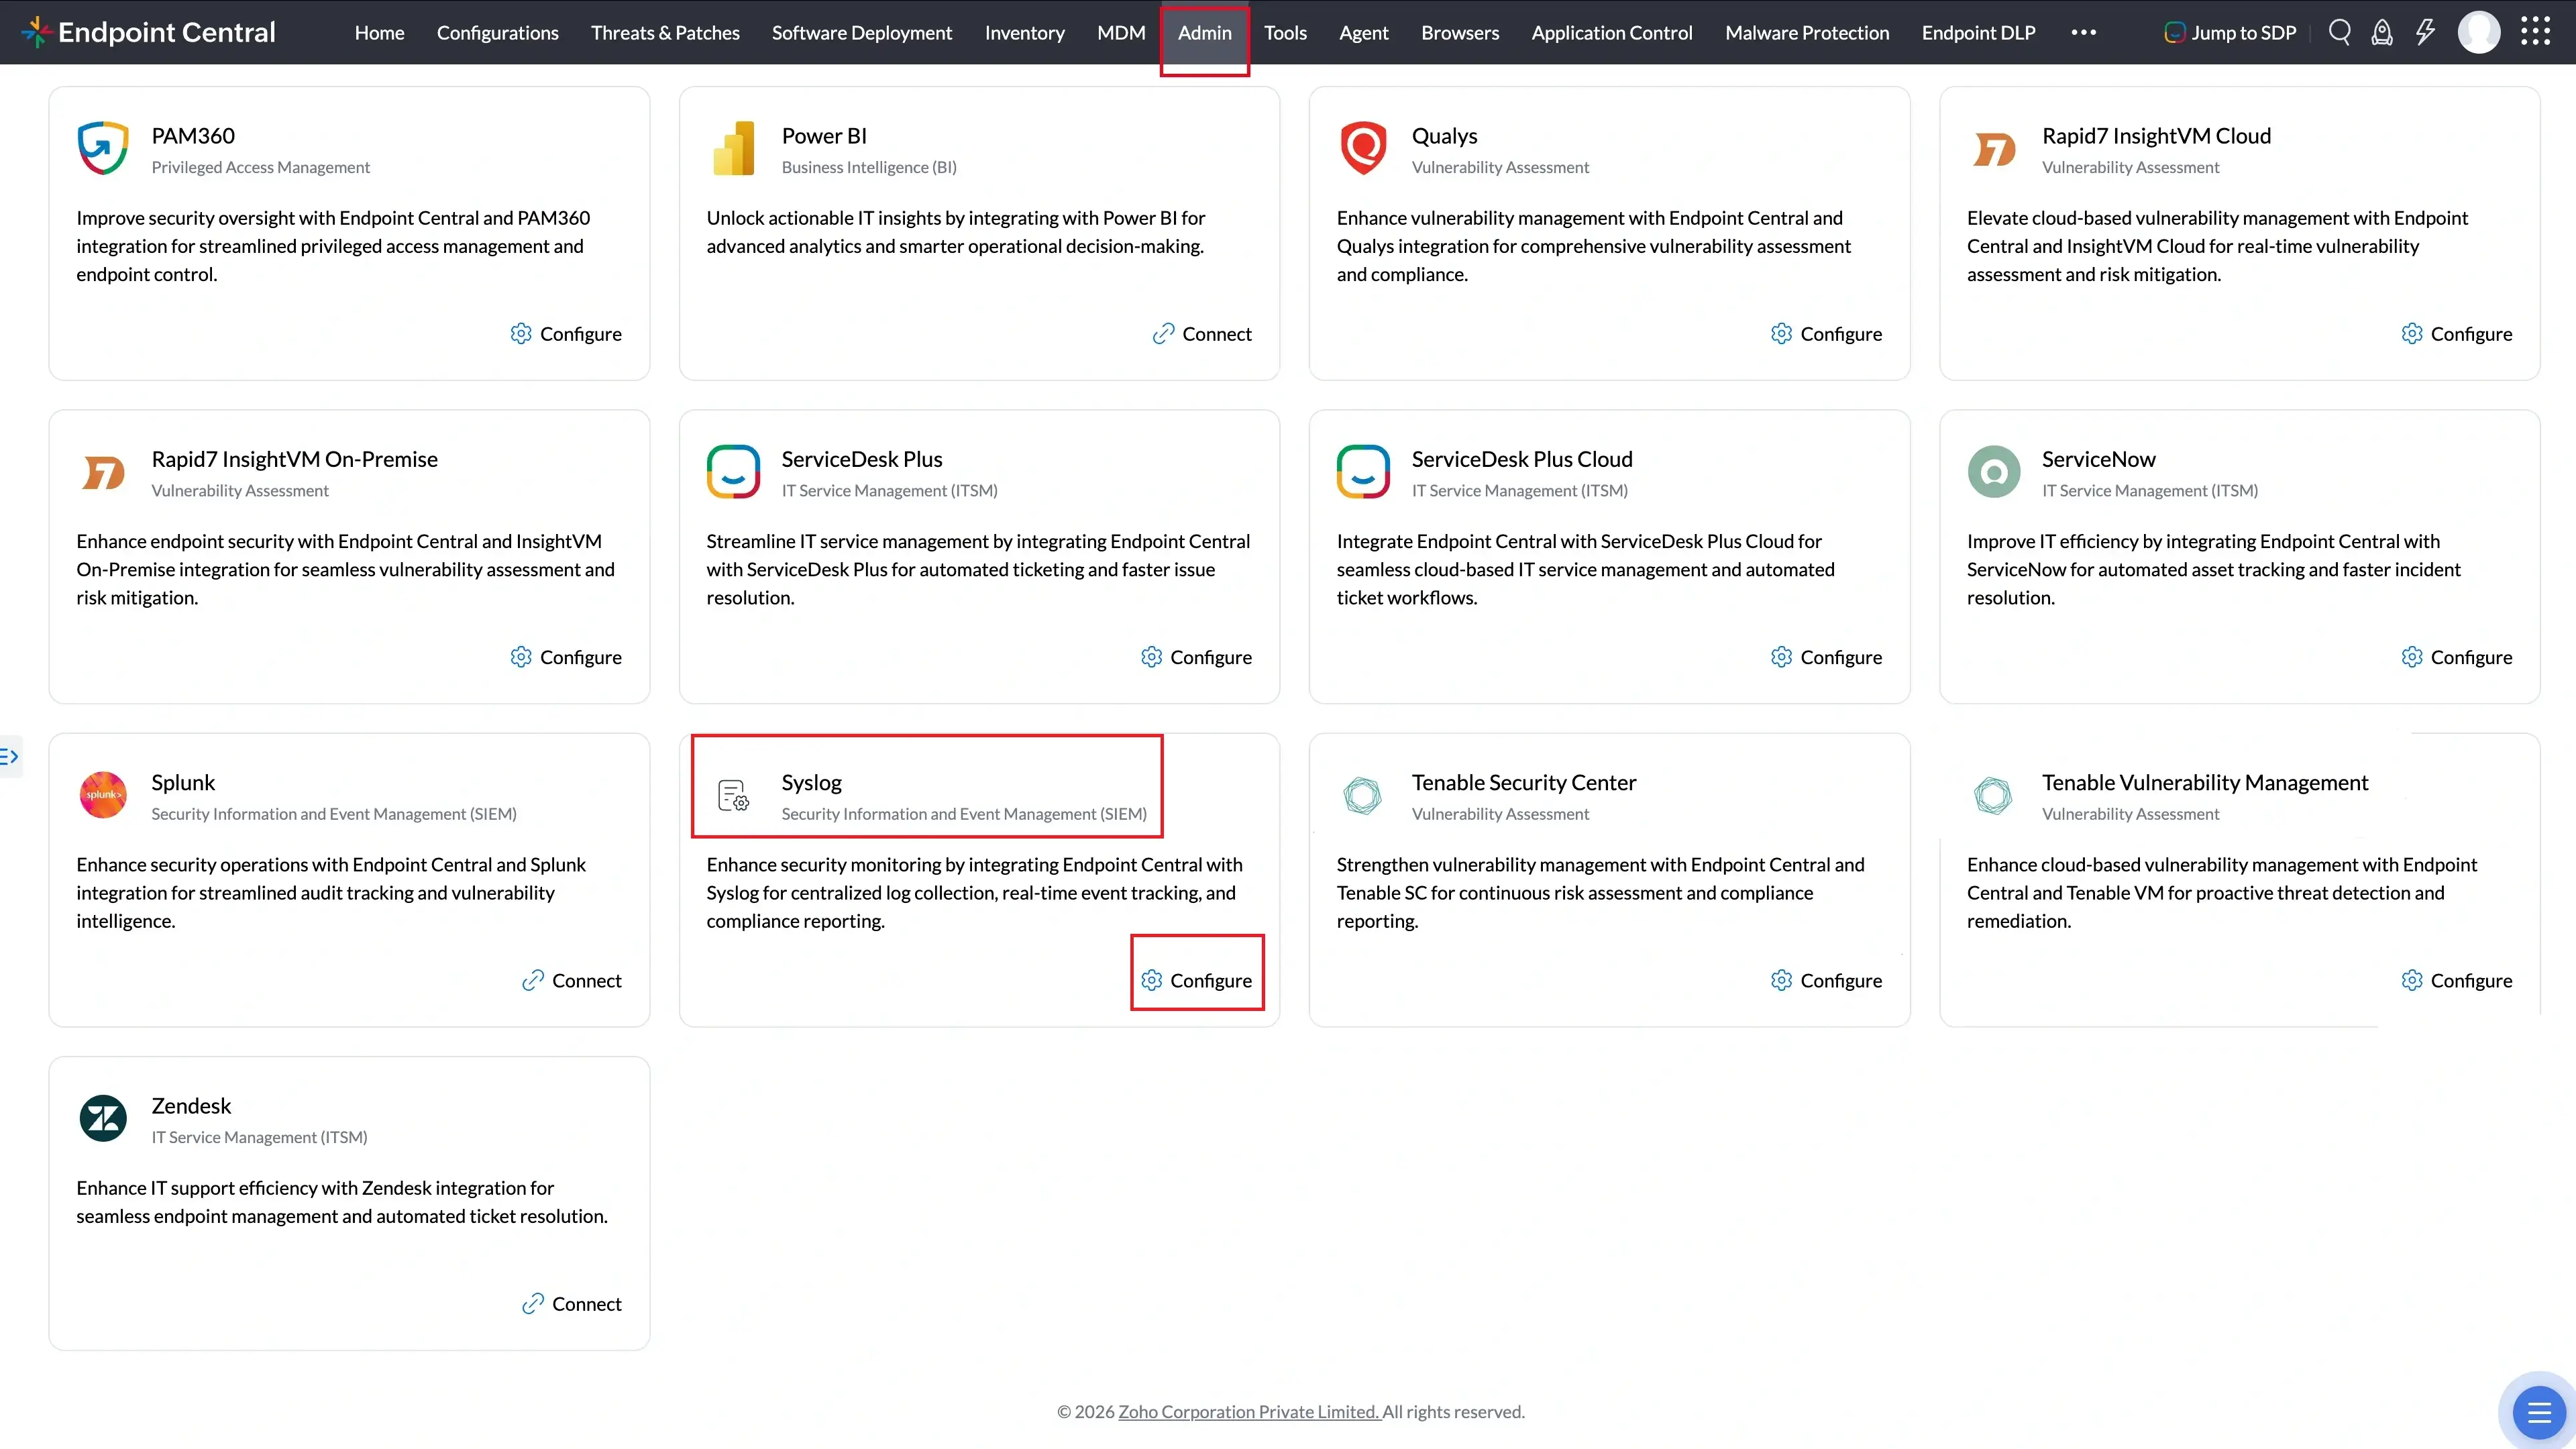
Task: Go to the Home tab
Action: tap(379, 32)
